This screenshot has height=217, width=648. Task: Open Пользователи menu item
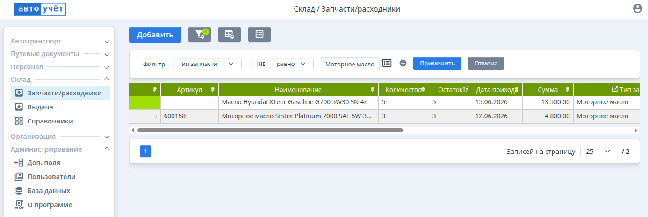click(61, 177)
